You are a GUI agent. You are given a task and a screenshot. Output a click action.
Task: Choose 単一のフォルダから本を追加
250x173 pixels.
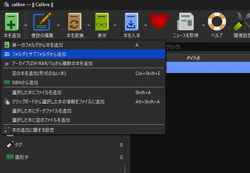[x=83, y=45]
